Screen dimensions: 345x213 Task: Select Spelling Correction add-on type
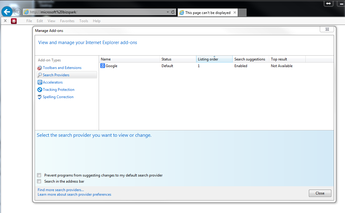tap(58, 97)
